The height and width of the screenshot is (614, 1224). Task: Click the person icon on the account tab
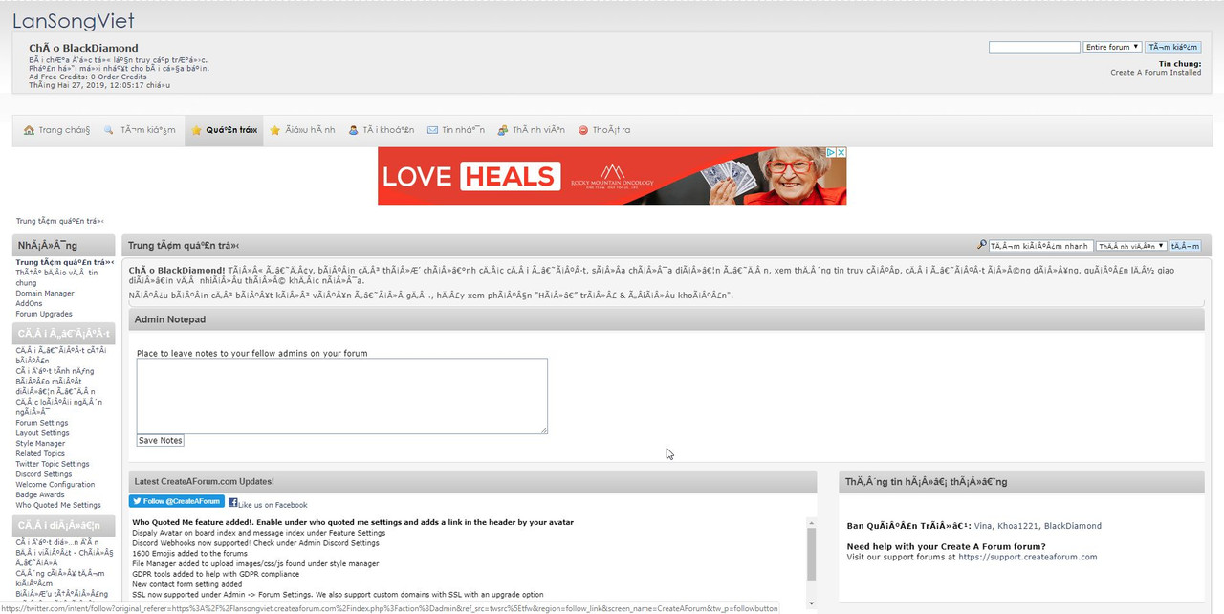(353, 130)
